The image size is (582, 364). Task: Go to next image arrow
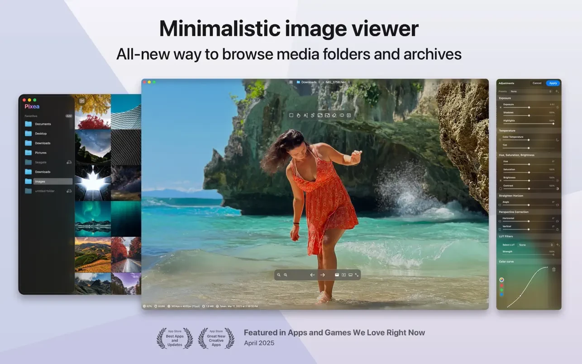(x=323, y=275)
